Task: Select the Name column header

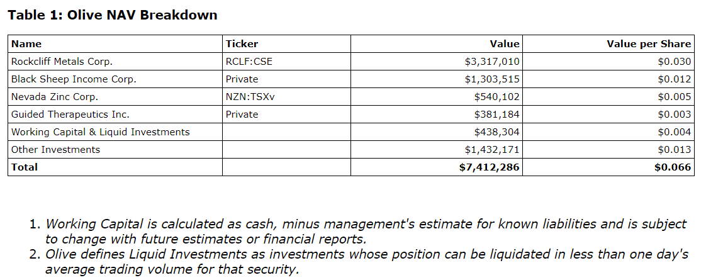Action: pyautogui.click(x=26, y=44)
